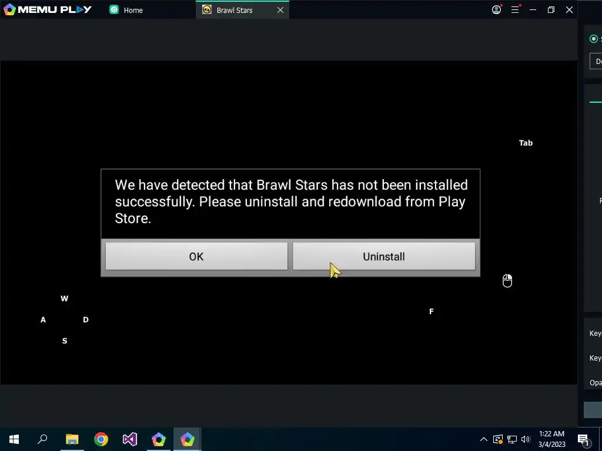The image size is (602, 451).
Task: Restore down the MEmu Play window
Action: click(x=551, y=9)
